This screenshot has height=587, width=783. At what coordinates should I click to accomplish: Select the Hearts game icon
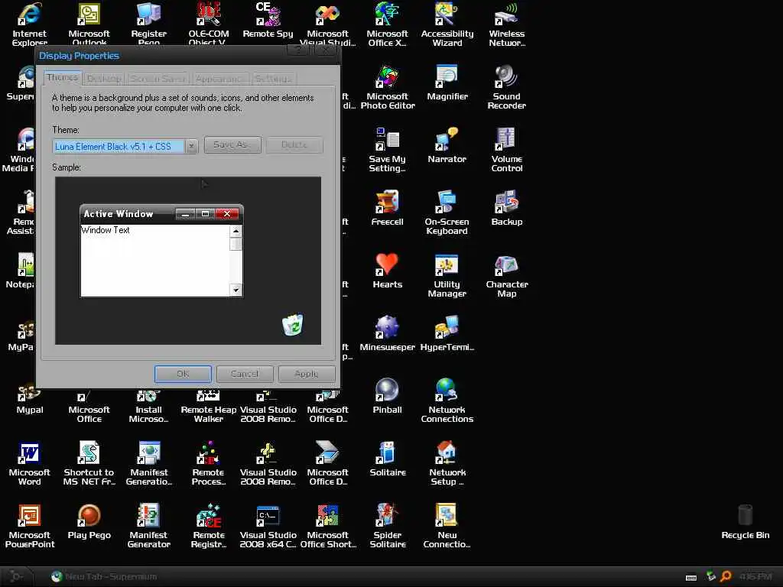pos(388,271)
